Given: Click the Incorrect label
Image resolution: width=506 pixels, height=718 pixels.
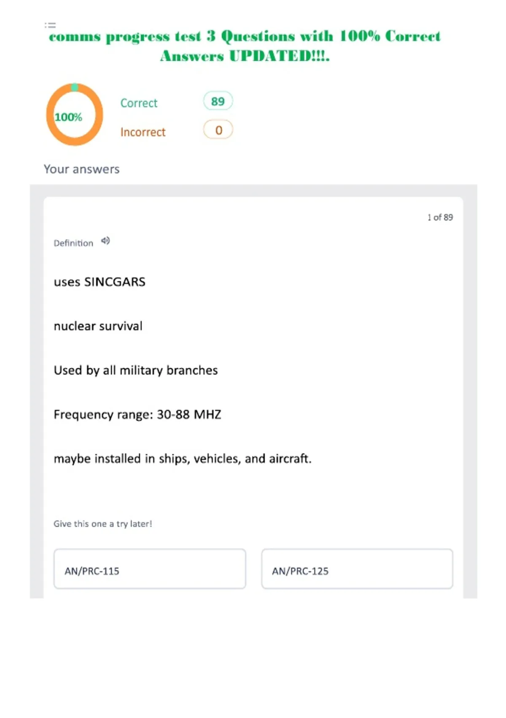Looking at the screenshot, I should click(143, 132).
